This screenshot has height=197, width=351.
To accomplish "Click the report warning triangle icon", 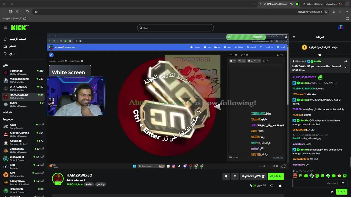I will pyautogui.click(x=280, y=186).
